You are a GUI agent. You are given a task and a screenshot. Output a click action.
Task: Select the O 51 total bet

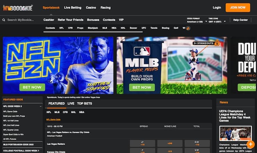[197, 143]
